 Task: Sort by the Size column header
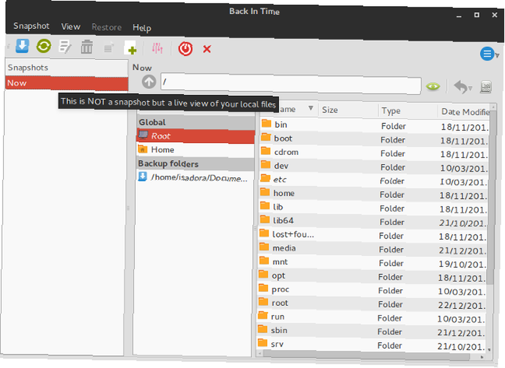click(x=348, y=110)
